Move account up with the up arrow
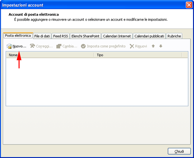Image resolution: width=194 pixels, height=158 pixels. (x=153, y=46)
